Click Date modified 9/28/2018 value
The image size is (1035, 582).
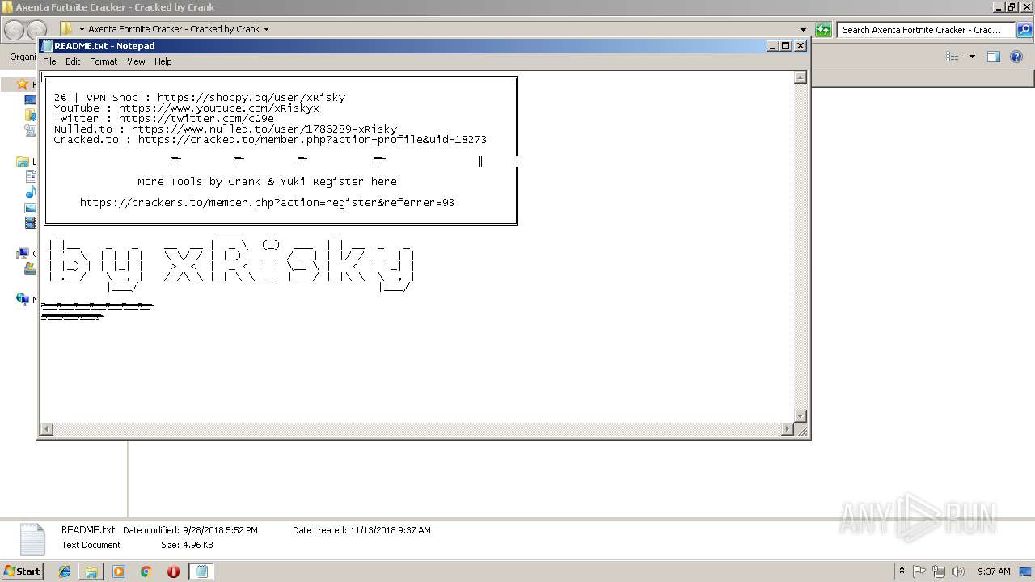pos(220,530)
